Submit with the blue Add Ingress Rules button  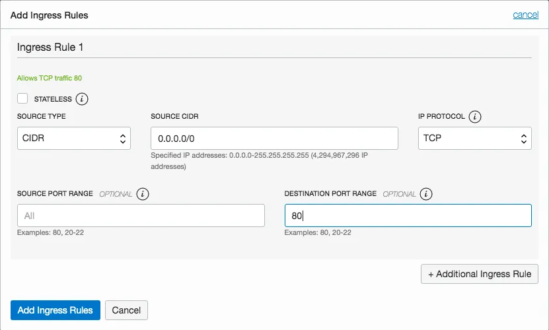[x=55, y=310]
